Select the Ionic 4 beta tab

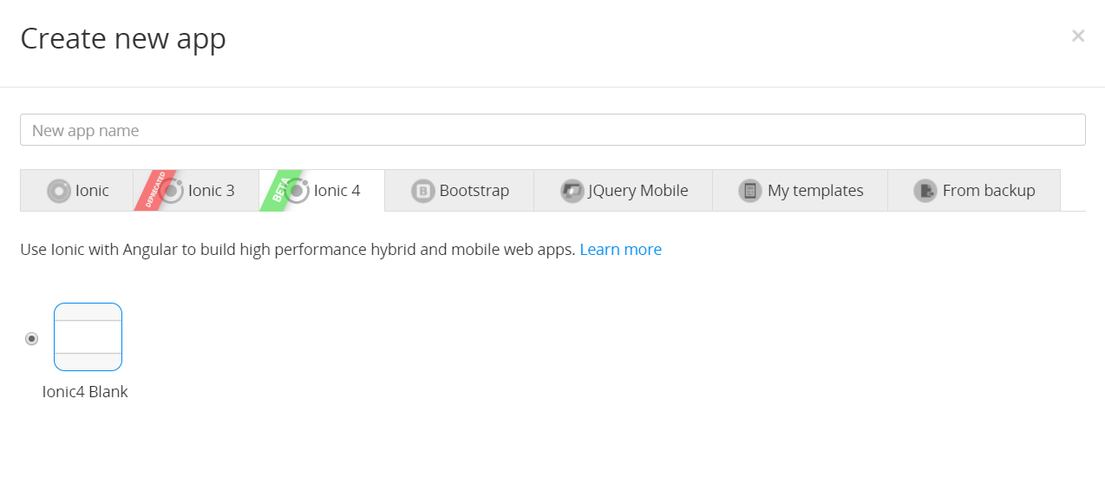pyautogui.click(x=322, y=191)
